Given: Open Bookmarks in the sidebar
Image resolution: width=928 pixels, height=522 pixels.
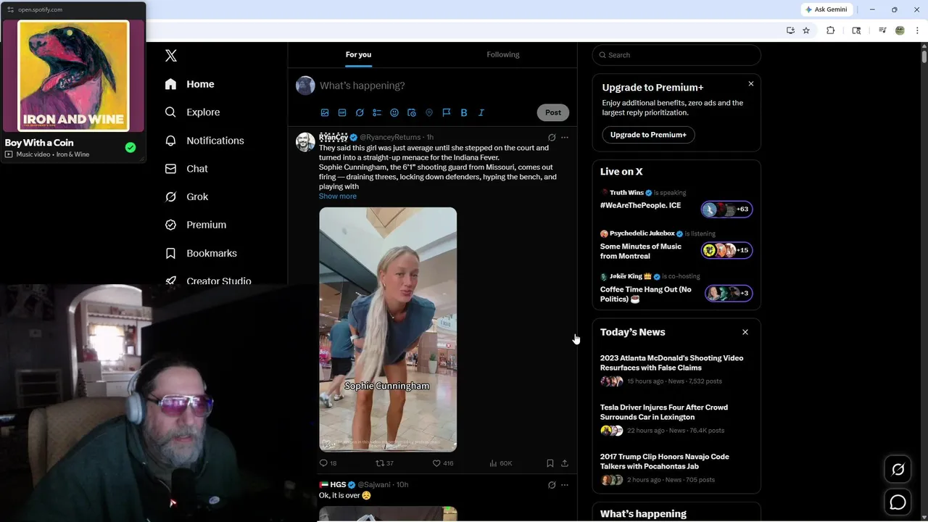Looking at the screenshot, I should [x=201, y=253].
